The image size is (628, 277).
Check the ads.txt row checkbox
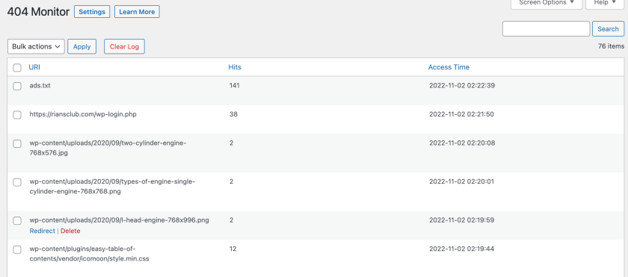[x=17, y=87]
